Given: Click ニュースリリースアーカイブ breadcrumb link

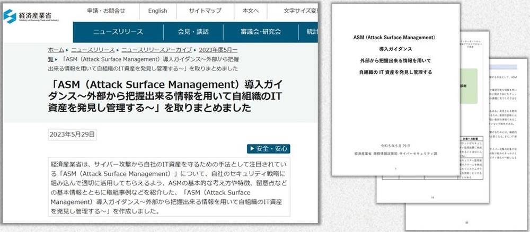Looking at the screenshot, I should 157,50.
